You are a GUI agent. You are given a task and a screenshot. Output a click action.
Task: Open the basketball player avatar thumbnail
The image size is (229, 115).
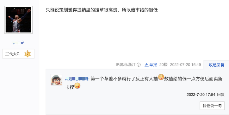[x=18, y=20]
